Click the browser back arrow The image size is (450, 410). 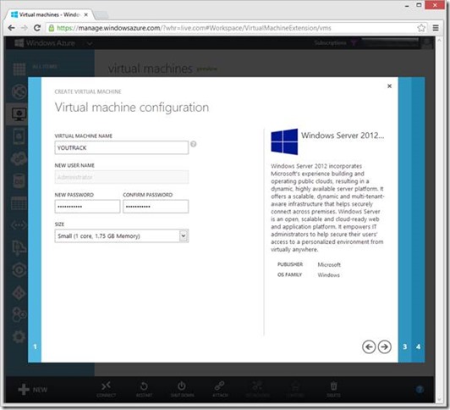pos(12,28)
